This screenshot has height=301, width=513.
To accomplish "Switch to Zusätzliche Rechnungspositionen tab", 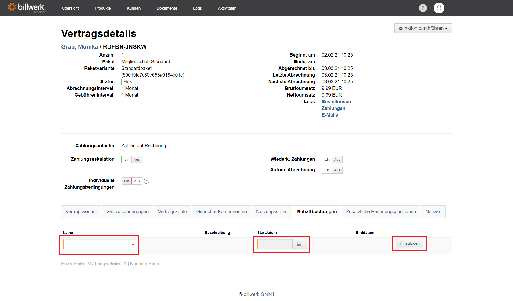I will tap(381, 212).
